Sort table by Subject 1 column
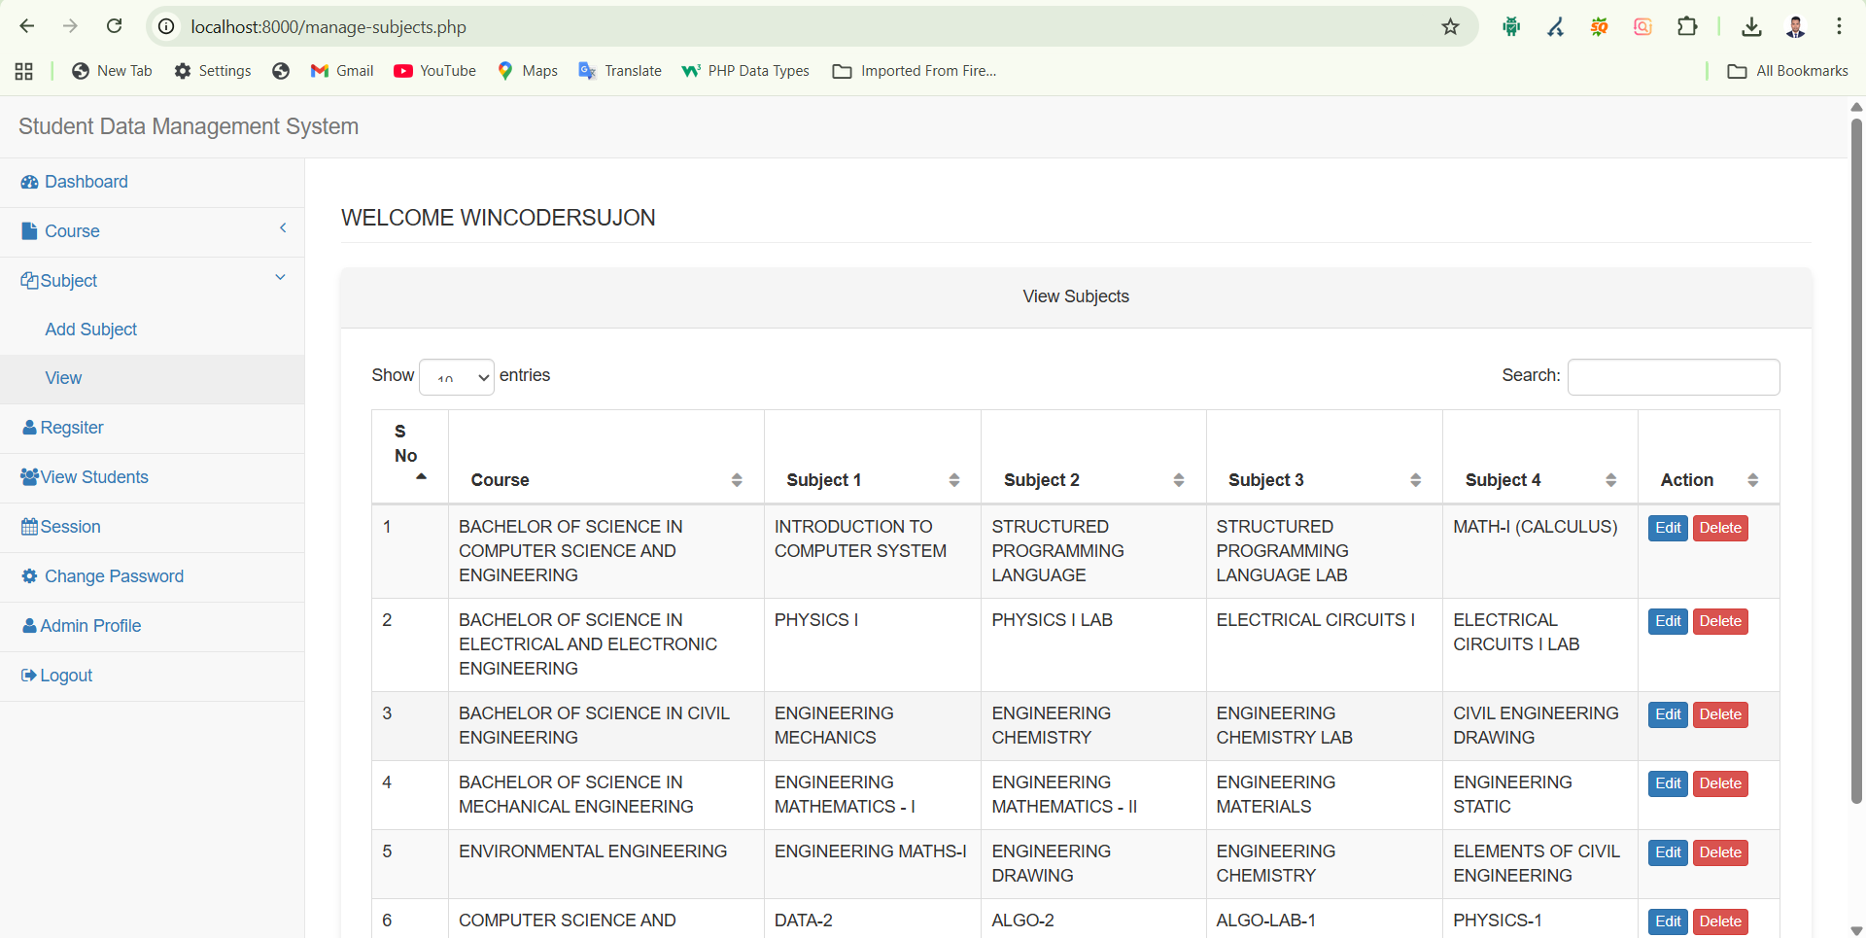1866x938 pixels. tap(953, 480)
